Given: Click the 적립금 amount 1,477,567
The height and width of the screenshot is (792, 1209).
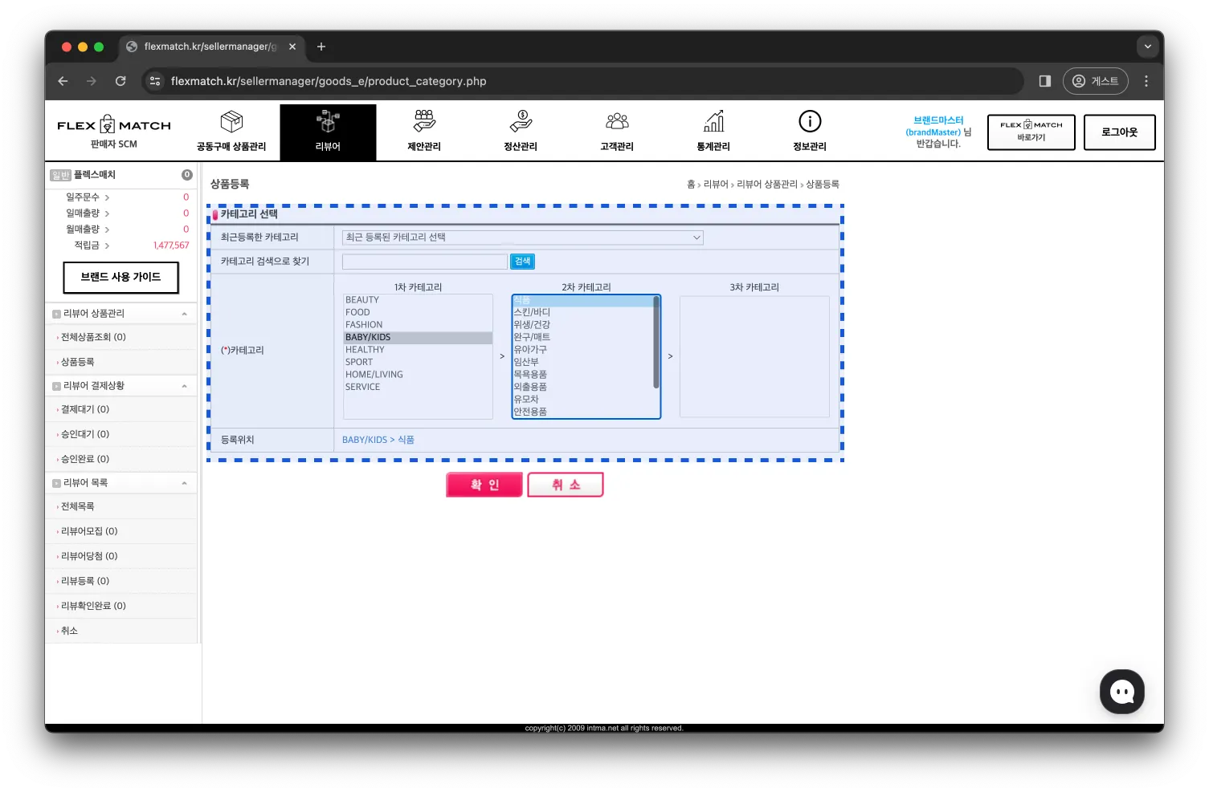Looking at the screenshot, I should pyautogui.click(x=171, y=246).
